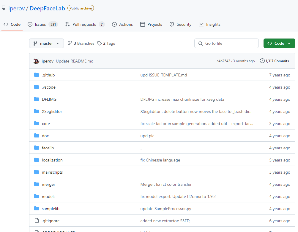Open the master branch dropdown
The image size is (298, 232).
(x=46, y=43)
